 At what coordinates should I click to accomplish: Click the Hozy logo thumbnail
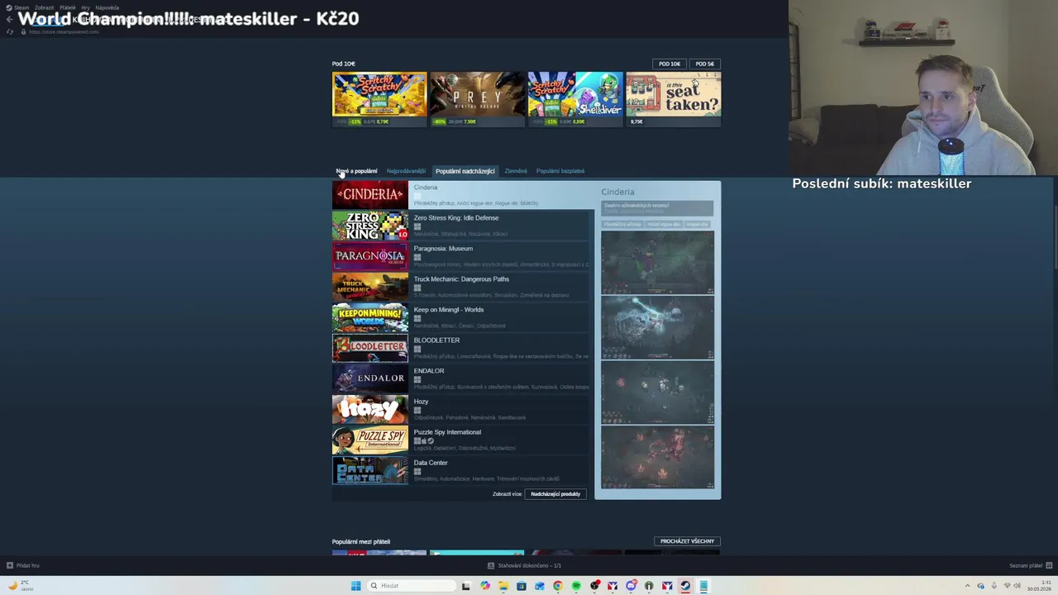pos(370,408)
